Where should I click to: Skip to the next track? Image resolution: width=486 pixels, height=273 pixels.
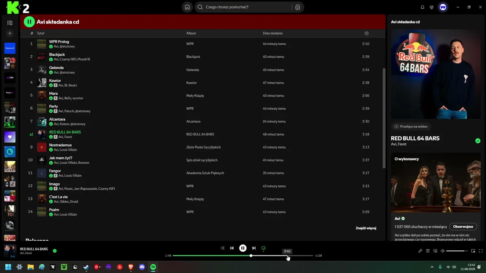point(254,248)
